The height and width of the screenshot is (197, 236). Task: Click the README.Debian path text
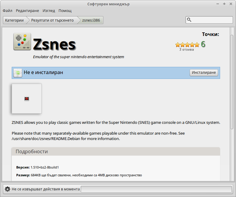click(46, 139)
